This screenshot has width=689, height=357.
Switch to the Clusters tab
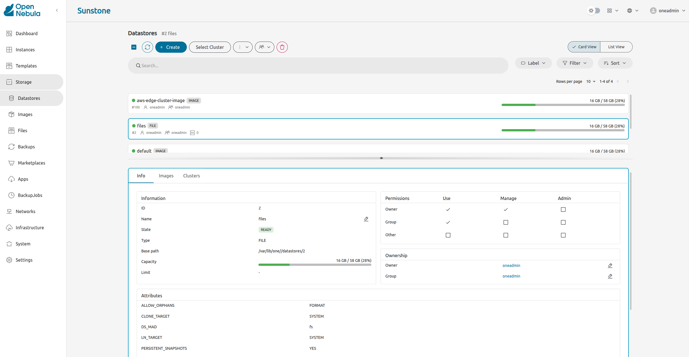pyautogui.click(x=191, y=176)
